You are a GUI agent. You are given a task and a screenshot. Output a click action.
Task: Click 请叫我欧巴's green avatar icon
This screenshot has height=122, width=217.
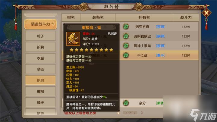click(x=126, y=36)
